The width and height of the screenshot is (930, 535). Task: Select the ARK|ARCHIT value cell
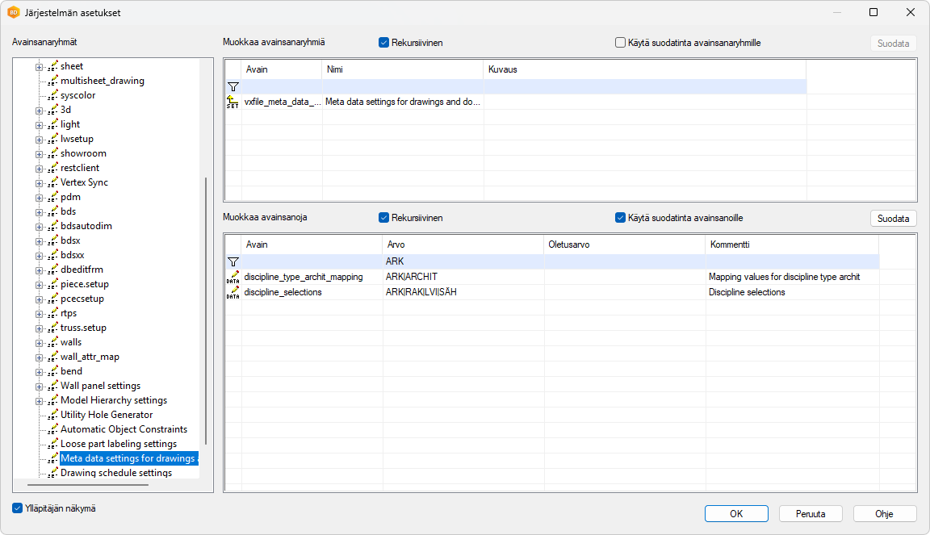click(463, 277)
